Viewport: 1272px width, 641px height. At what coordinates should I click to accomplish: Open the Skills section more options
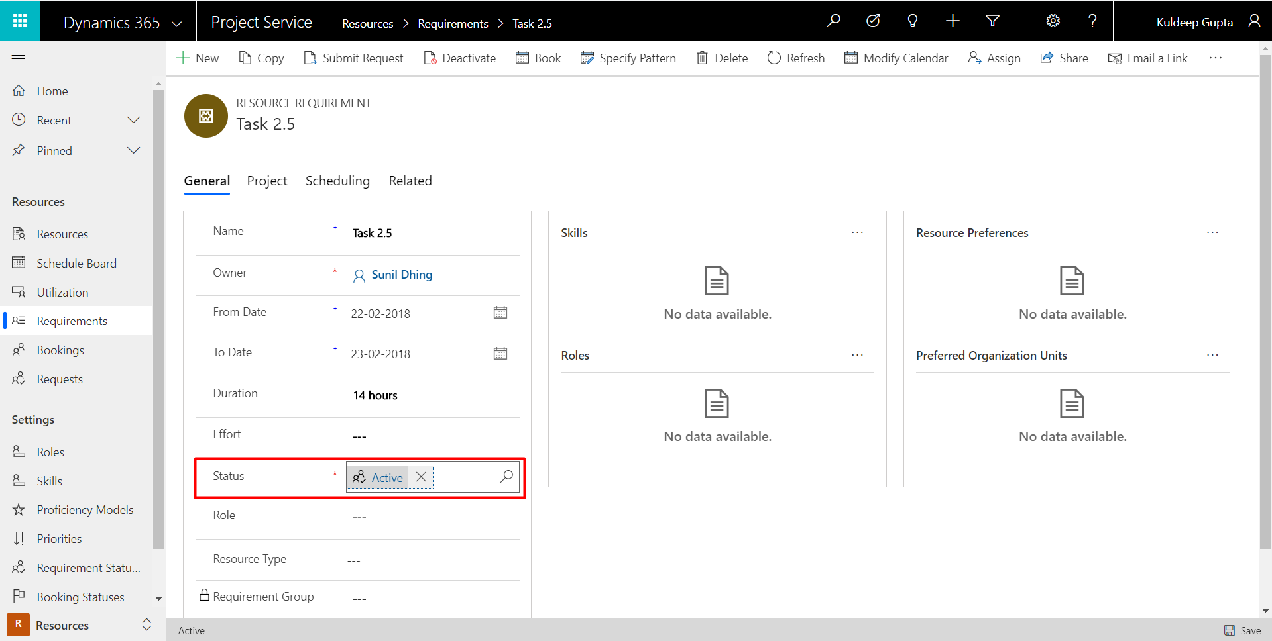click(x=857, y=232)
